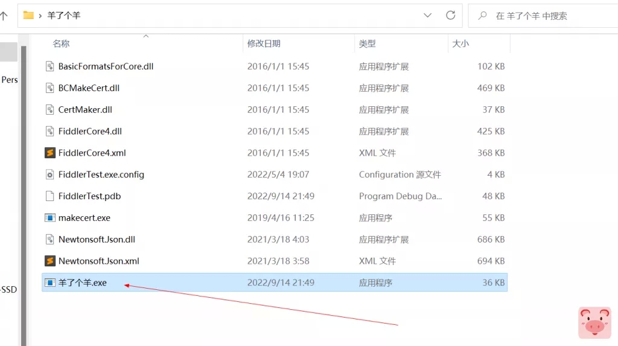Refresh the current folder view
Viewport: 618px width, 346px height.
(450, 15)
